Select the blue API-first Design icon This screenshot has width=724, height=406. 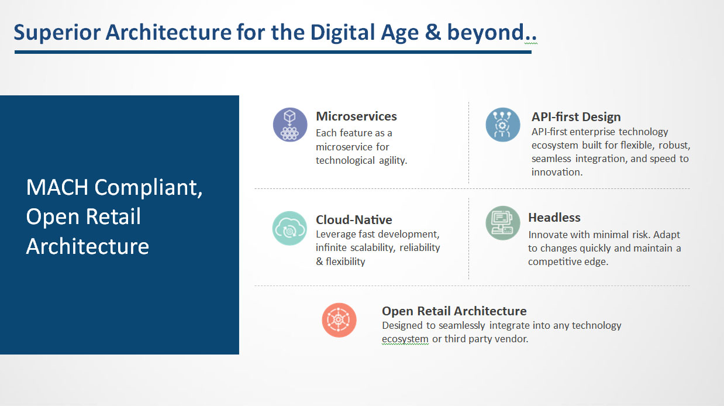[x=503, y=125]
